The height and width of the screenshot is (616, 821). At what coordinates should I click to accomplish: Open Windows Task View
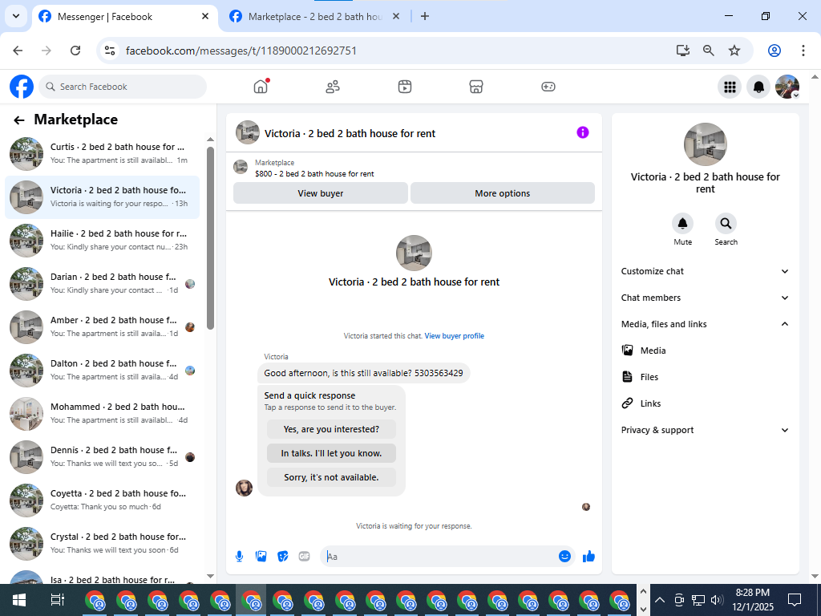click(57, 600)
